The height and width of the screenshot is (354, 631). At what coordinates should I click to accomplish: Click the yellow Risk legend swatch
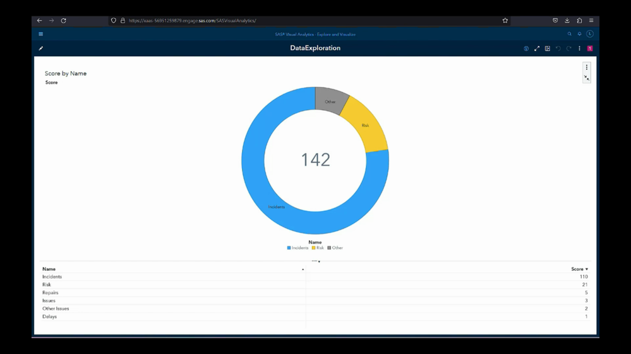(x=313, y=248)
